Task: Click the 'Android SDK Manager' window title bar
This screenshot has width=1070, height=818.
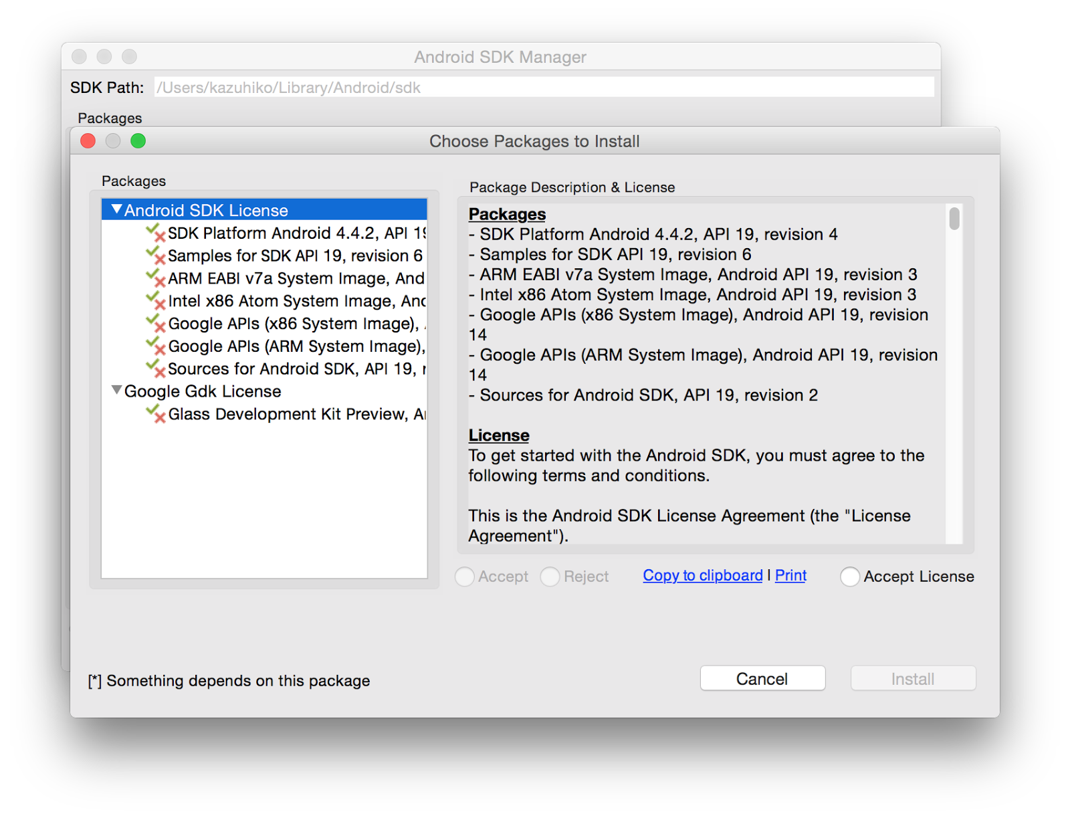Action: click(x=500, y=57)
